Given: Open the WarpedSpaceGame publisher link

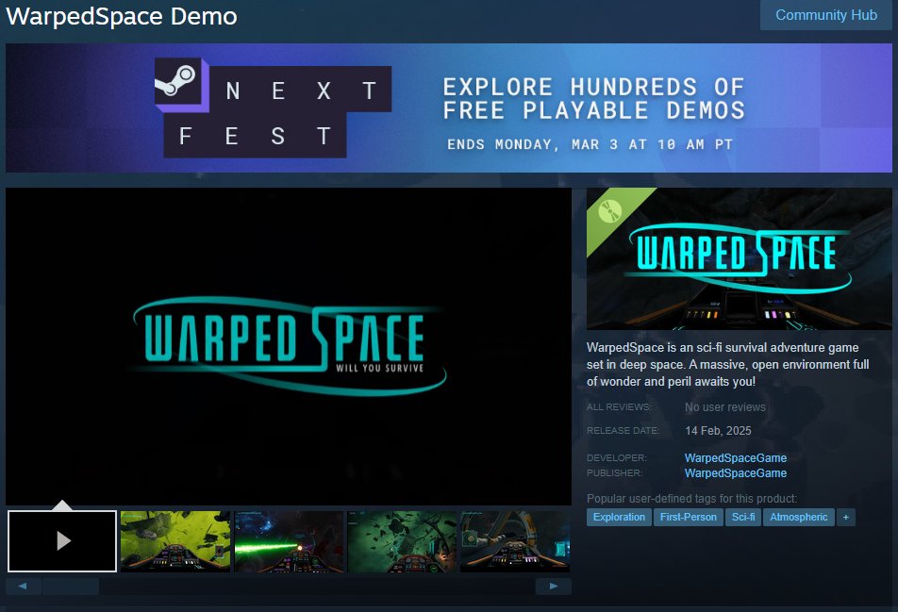Looking at the screenshot, I should (736, 472).
